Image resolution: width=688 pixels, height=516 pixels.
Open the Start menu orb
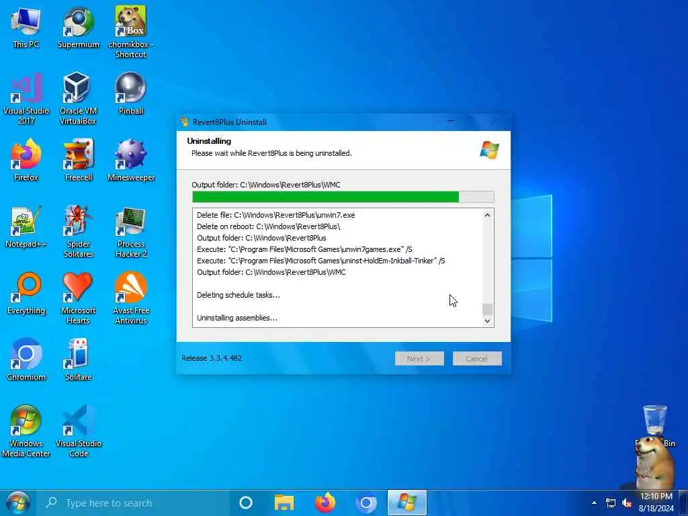coord(18,503)
